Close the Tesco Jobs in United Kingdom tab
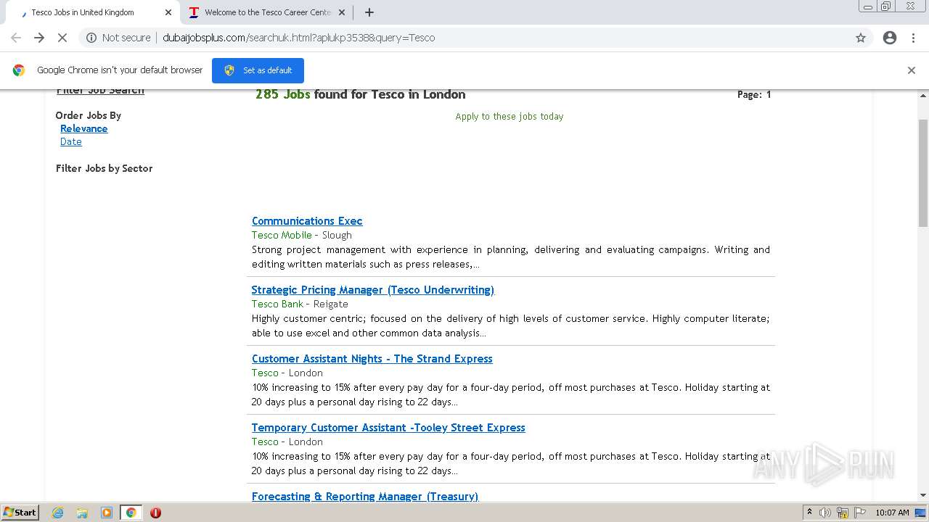Screen dimensions: 929x522 coord(168,12)
